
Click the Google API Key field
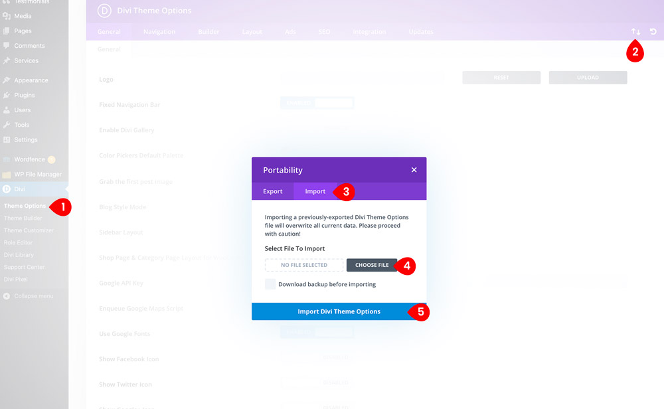[x=453, y=282]
